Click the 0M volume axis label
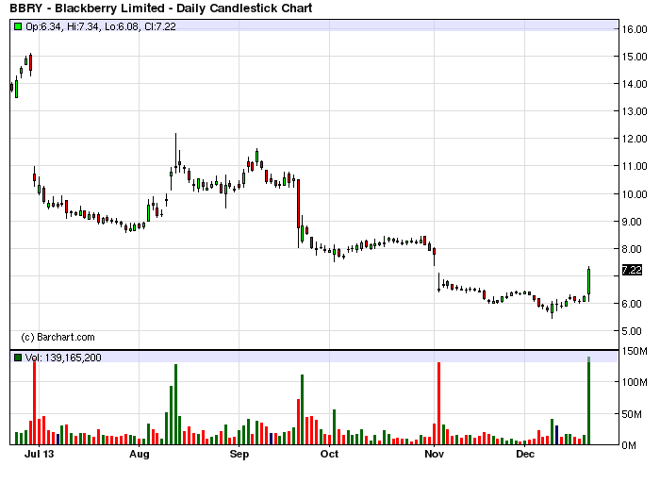 pos(629,445)
